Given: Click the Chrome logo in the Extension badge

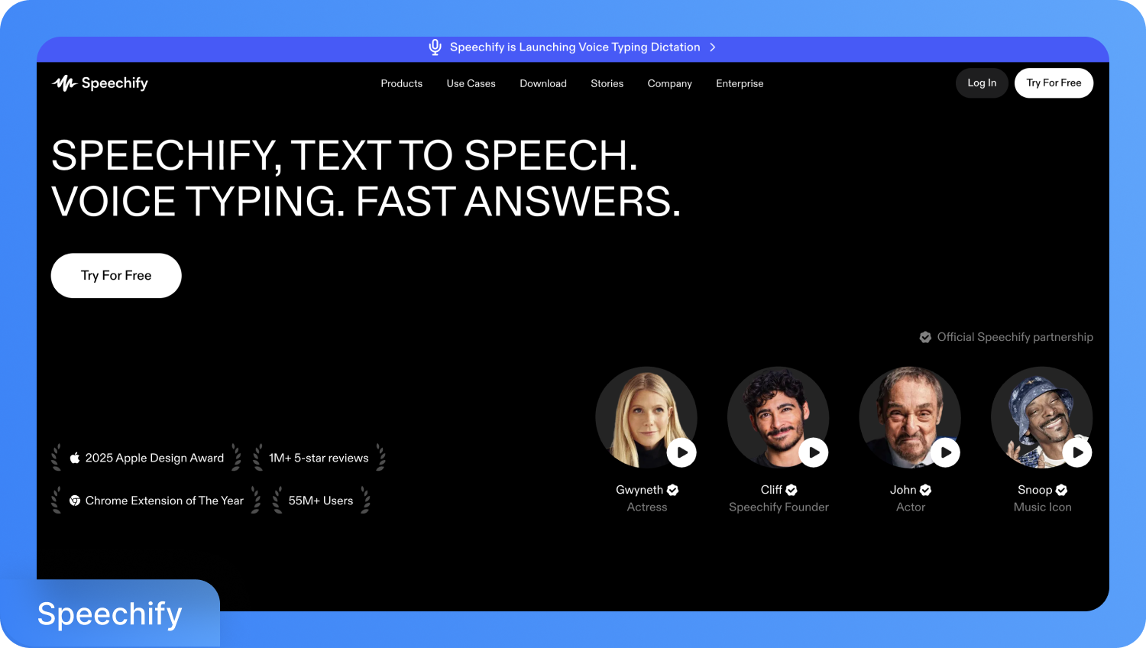Looking at the screenshot, I should [73, 501].
